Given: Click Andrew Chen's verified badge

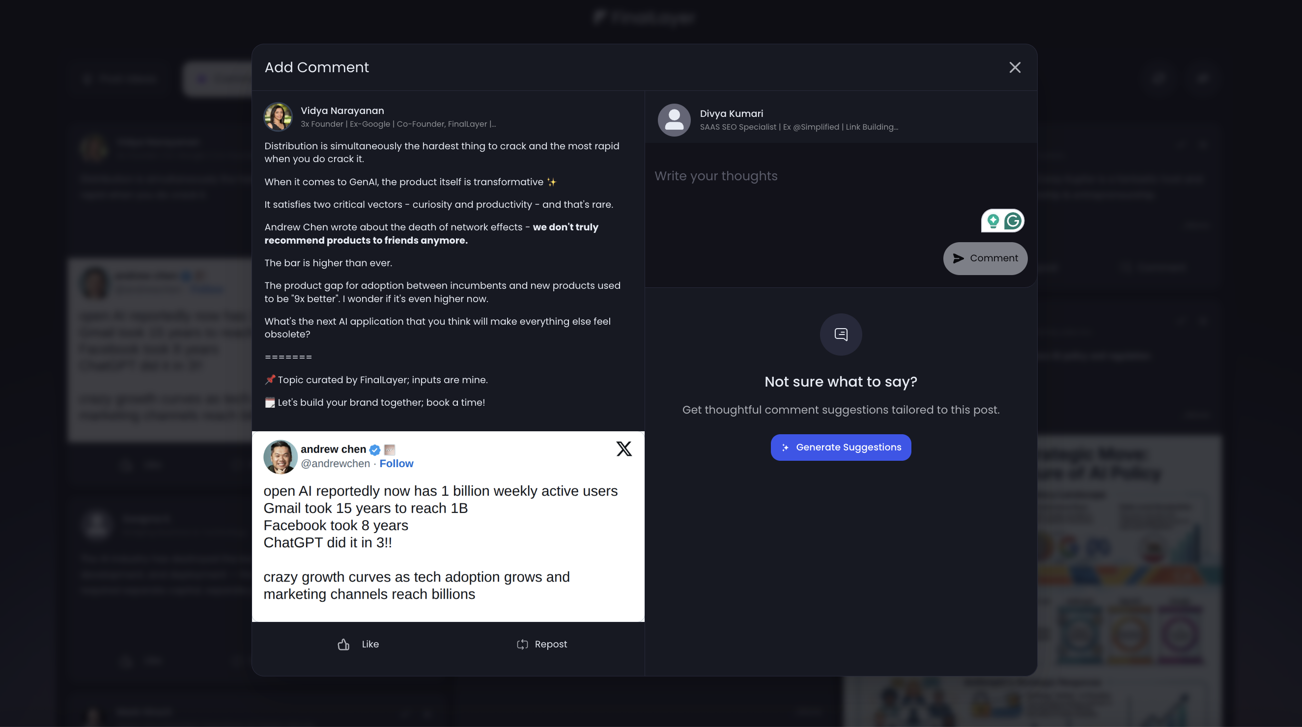Looking at the screenshot, I should (x=374, y=449).
